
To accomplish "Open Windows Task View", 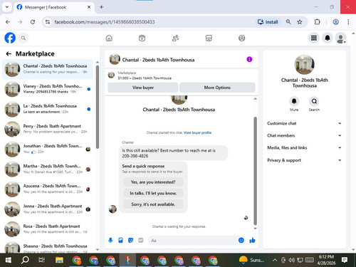I will [41, 260].
